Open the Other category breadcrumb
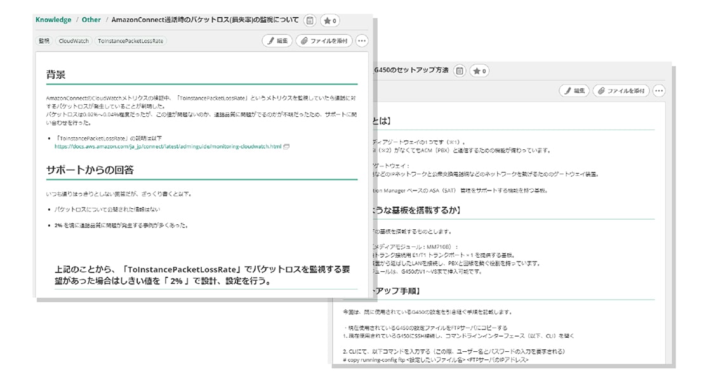 click(x=91, y=20)
